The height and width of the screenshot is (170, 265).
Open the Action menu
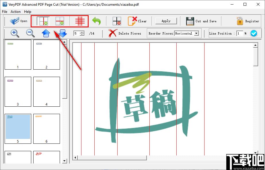click(x=15, y=12)
